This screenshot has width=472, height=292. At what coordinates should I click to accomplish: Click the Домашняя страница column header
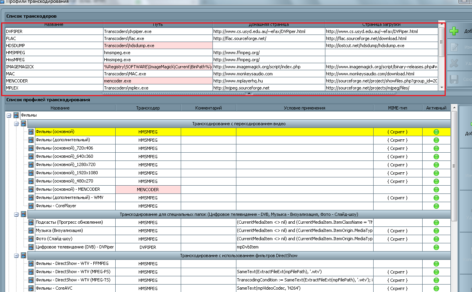(x=269, y=24)
